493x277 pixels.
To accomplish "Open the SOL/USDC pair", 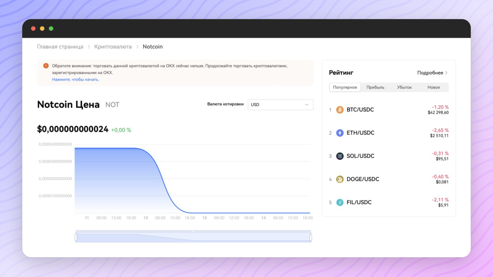I will tap(360, 156).
